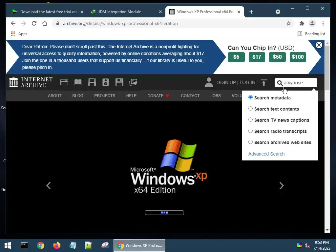Image resolution: width=336 pixels, height=252 pixels.
Task: Open the Texts book icon
Action: 78,82
